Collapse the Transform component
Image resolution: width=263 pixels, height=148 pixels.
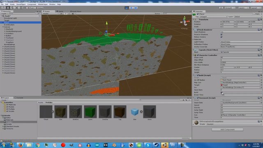tap(194, 20)
